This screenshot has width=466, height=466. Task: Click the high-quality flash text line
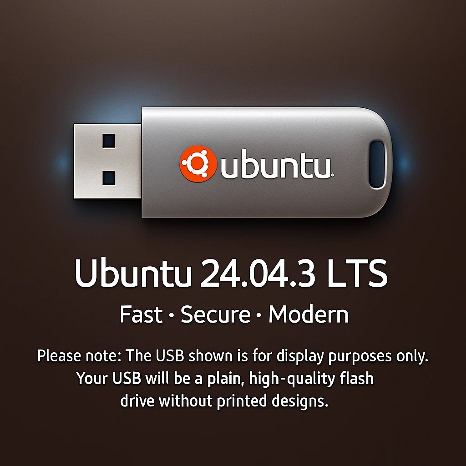tap(225, 379)
